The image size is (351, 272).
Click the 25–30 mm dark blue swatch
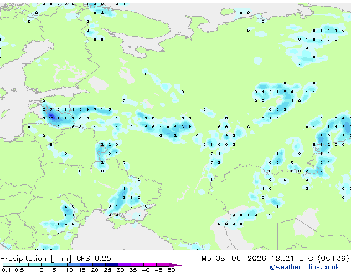coord(112,265)
